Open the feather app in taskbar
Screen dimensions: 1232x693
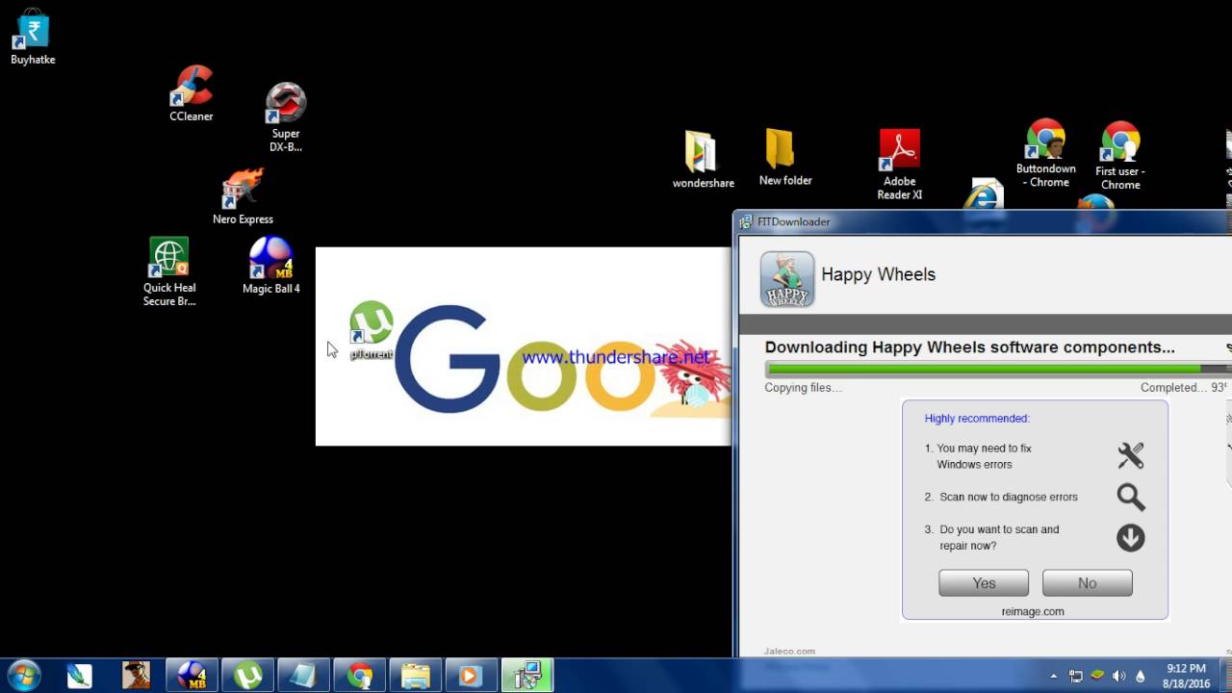coord(80,676)
